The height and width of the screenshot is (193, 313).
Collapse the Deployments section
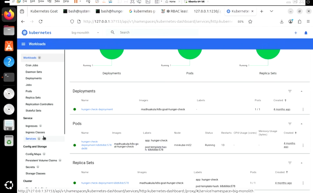coord(301,91)
